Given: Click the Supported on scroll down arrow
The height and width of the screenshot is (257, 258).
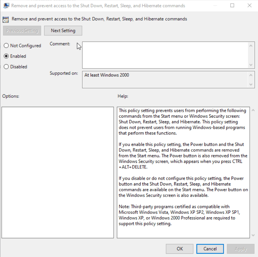Looking at the screenshot, I should click(x=251, y=84).
